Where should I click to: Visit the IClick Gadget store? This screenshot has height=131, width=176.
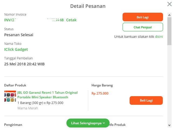click(16, 49)
